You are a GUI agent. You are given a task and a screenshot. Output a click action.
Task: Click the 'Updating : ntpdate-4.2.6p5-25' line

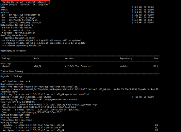pyautogui.click(x=33, y=125)
